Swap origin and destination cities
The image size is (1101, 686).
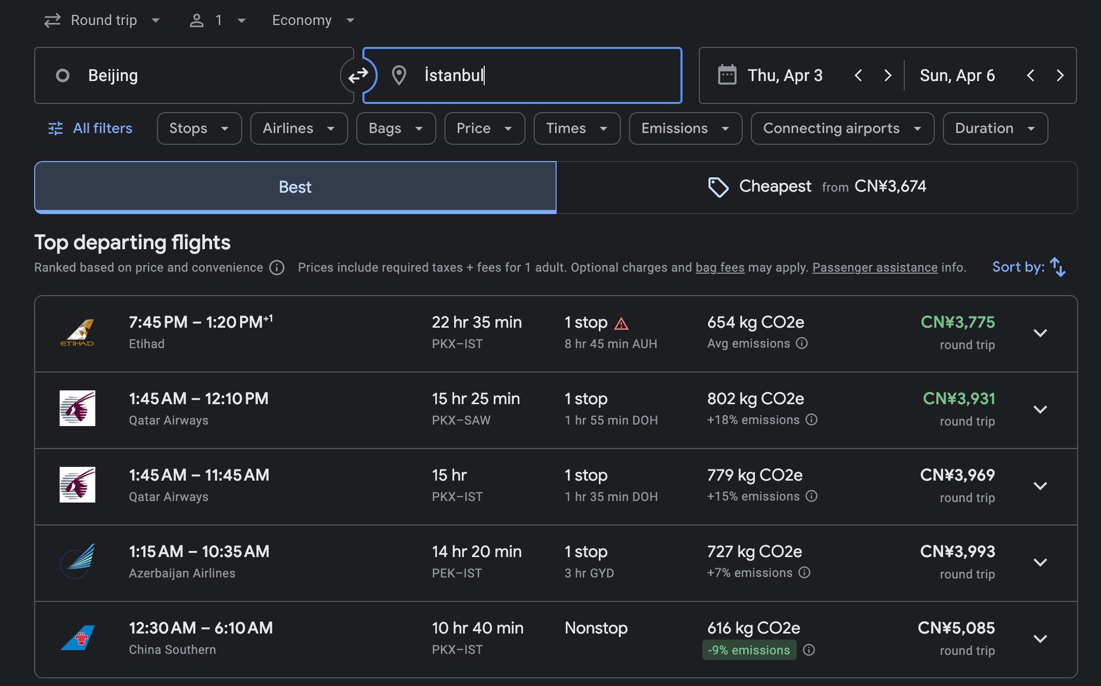click(x=358, y=75)
